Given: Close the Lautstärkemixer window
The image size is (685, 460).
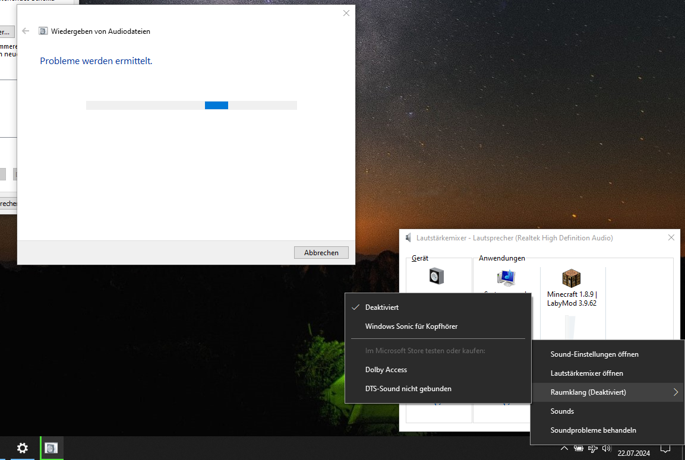Looking at the screenshot, I should click(671, 237).
